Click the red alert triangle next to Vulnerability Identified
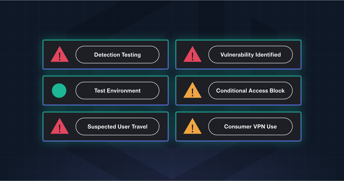 [192, 55]
